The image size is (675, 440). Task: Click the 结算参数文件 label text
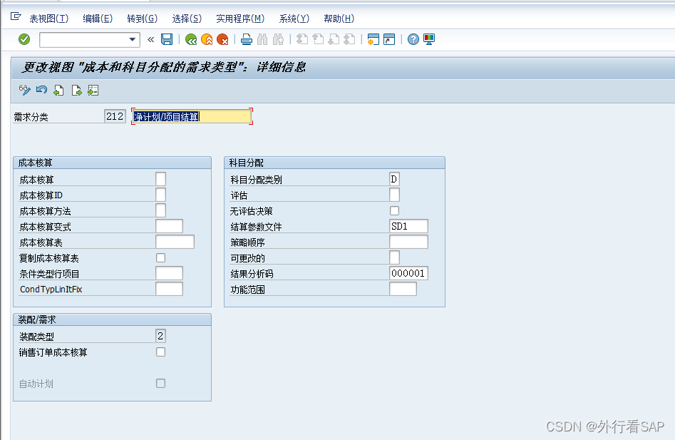point(256,227)
